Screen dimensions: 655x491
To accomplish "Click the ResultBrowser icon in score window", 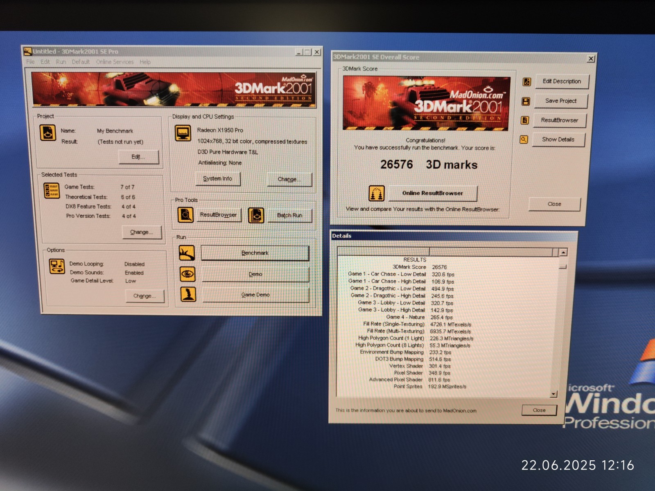I will click(524, 120).
